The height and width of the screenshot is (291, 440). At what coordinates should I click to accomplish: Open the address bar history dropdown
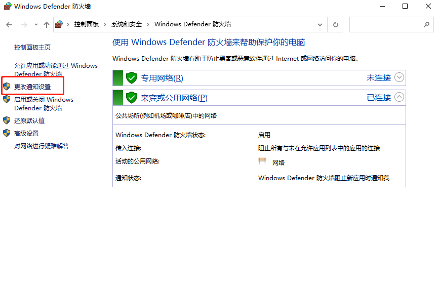point(320,25)
